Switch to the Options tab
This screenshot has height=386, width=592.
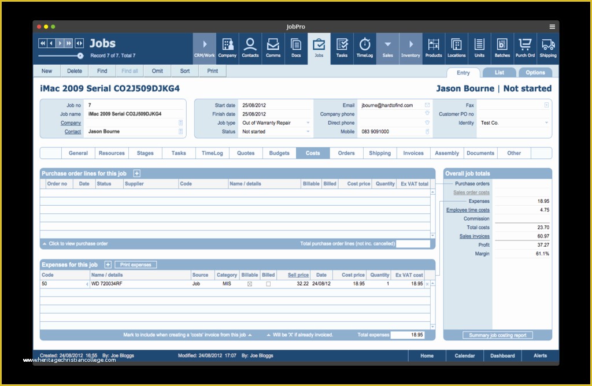(x=535, y=72)
